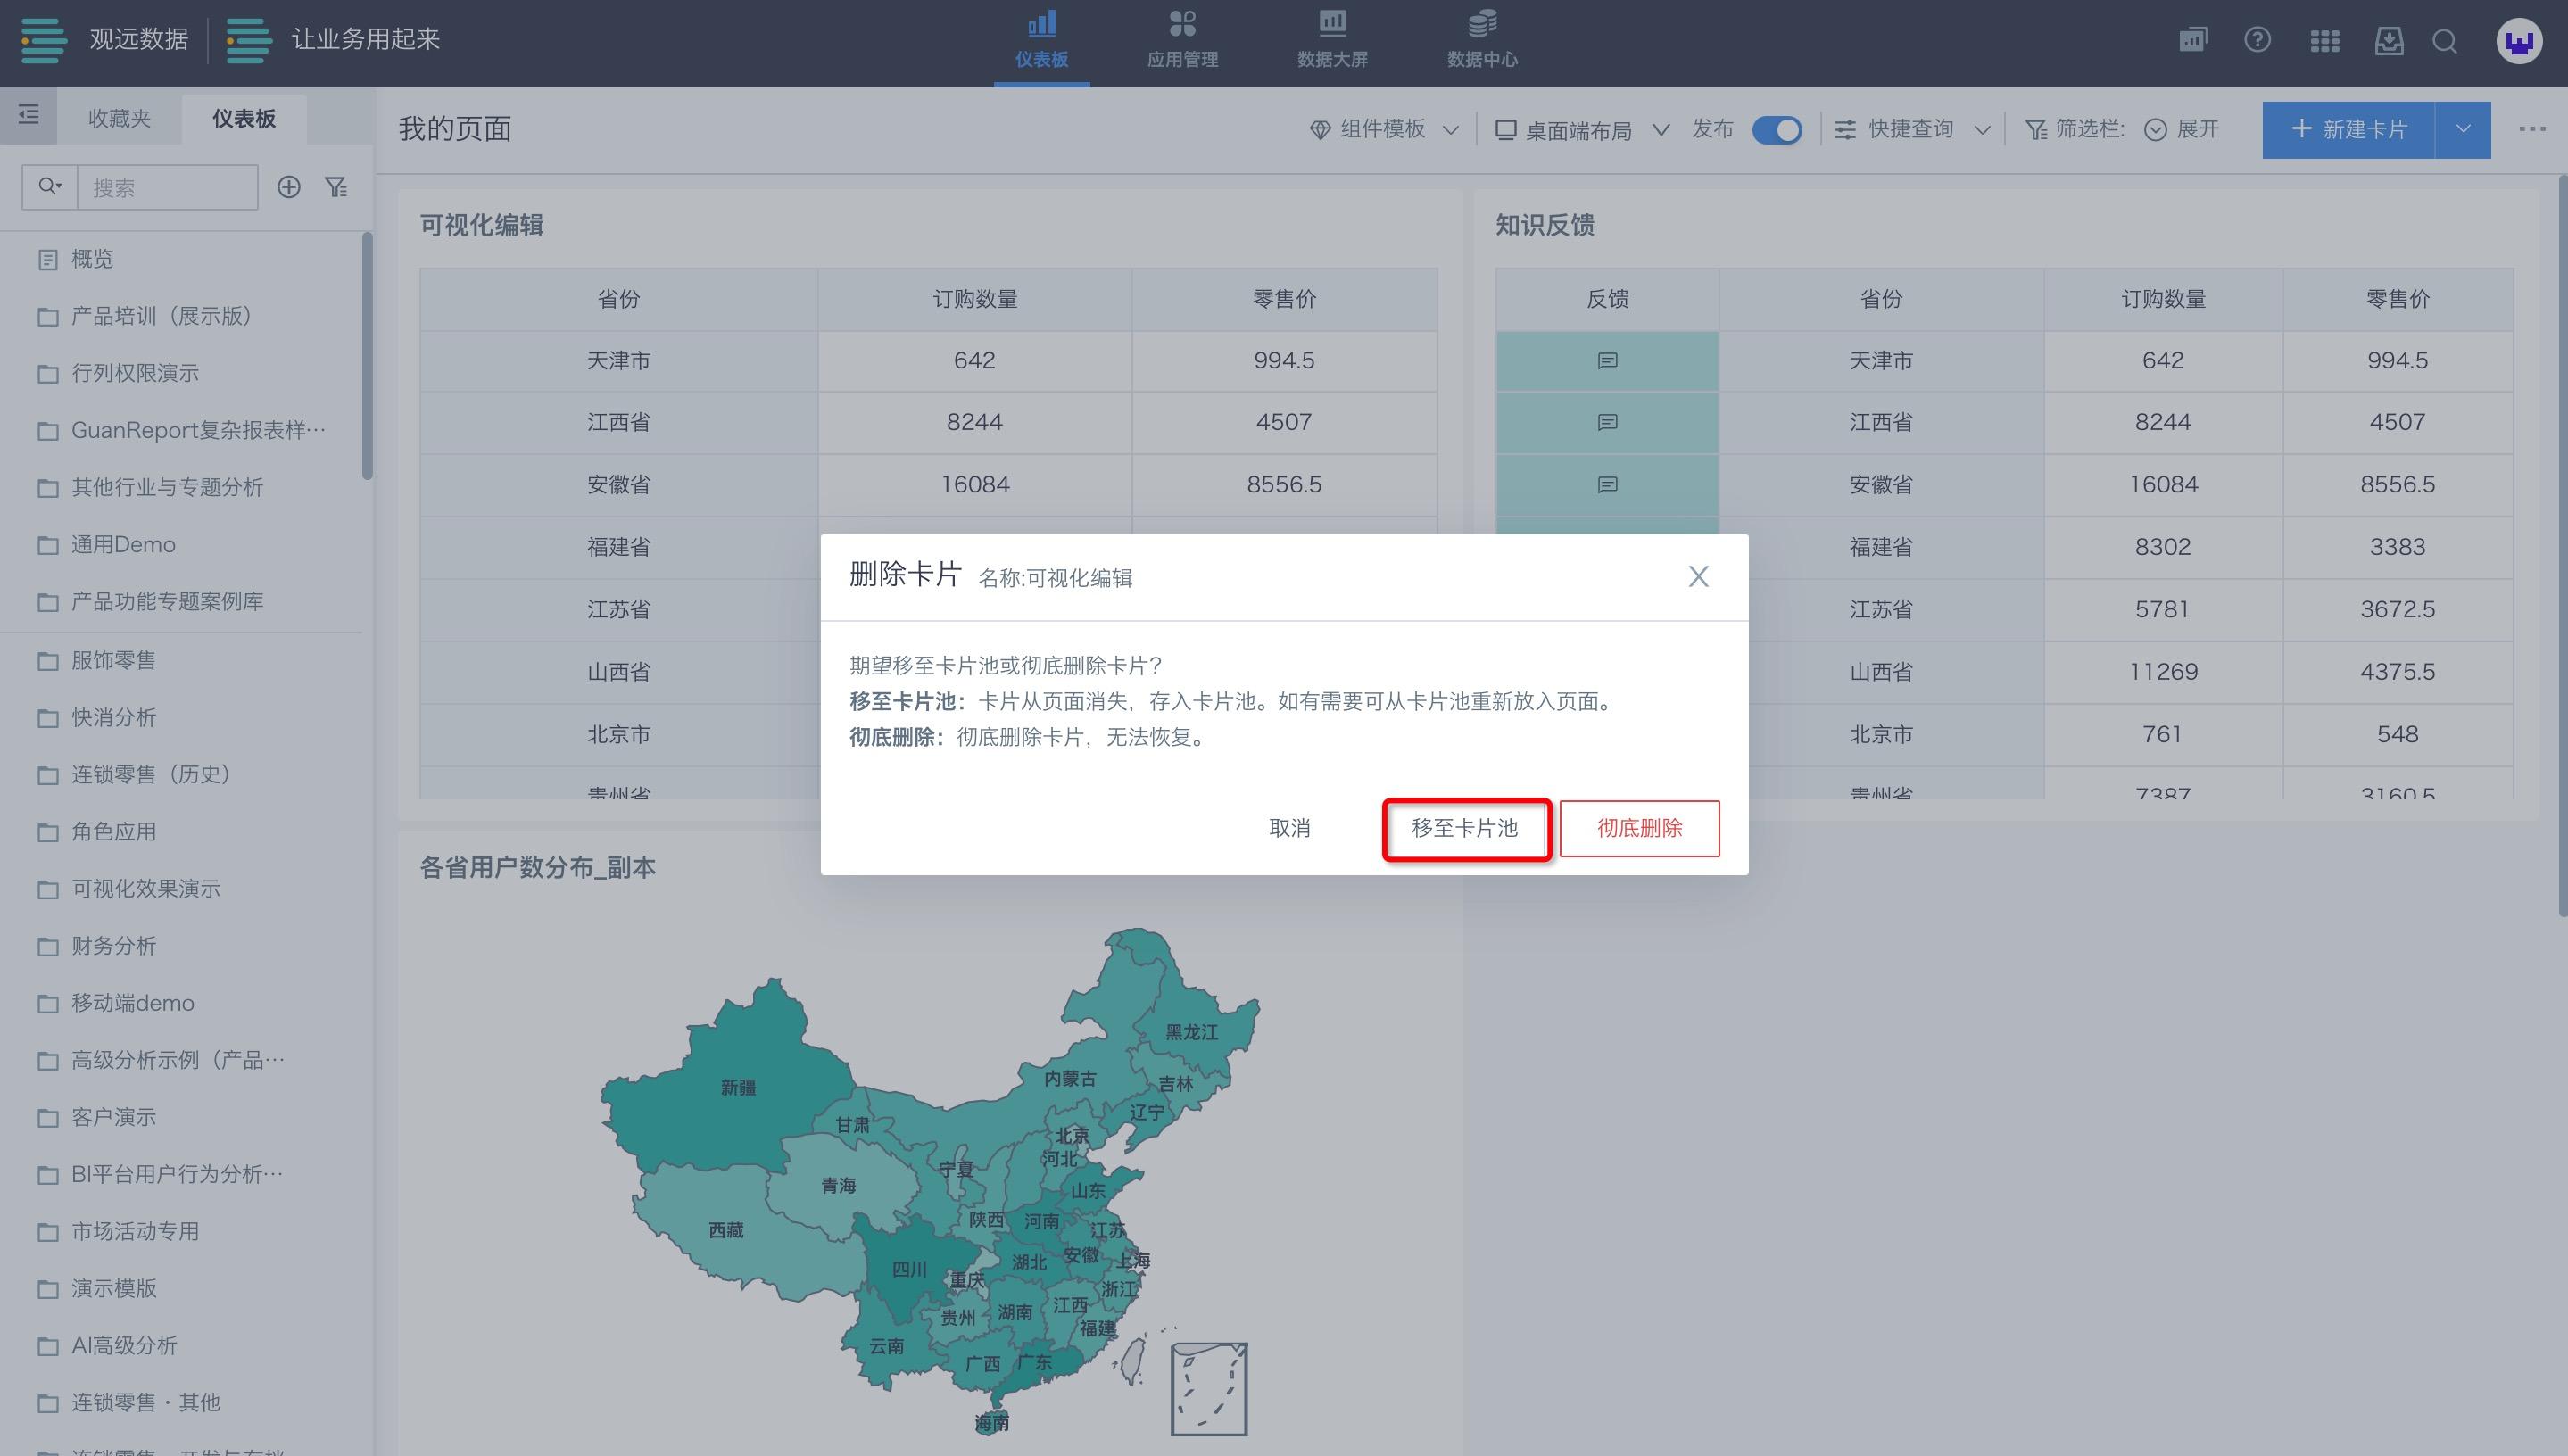This screenshot has width=2568, height=1456.
Task: Open the 可视化效果演示 folder
Action: point(180,888)
